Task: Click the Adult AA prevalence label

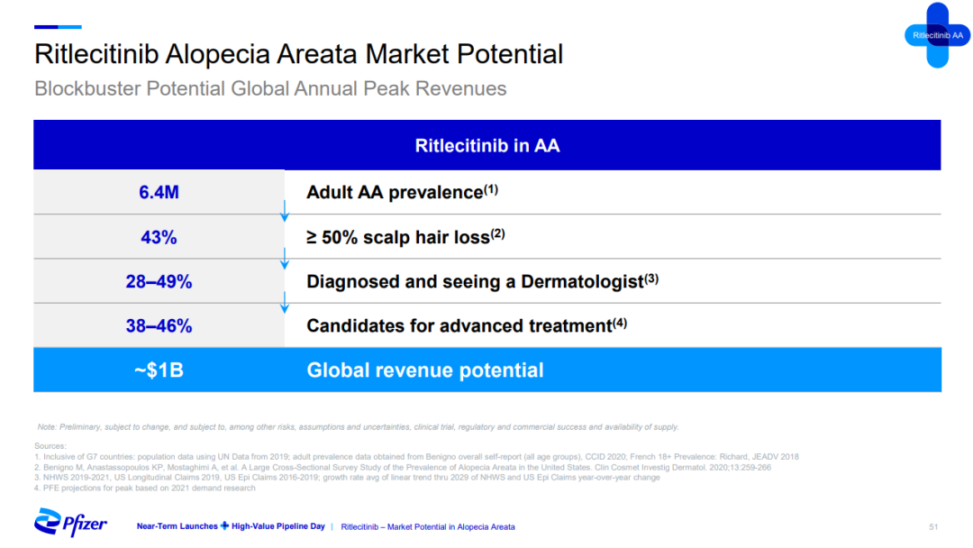Action: (x=402, y=192)
